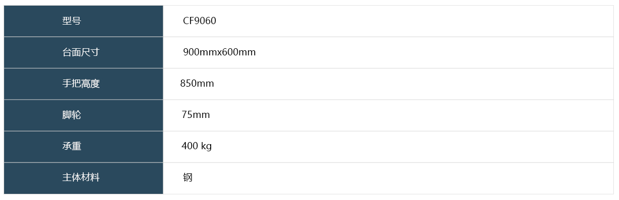This screenshot has height=200, width=619.
Task: Select the CF9060 model value
Action: point(200,21)
